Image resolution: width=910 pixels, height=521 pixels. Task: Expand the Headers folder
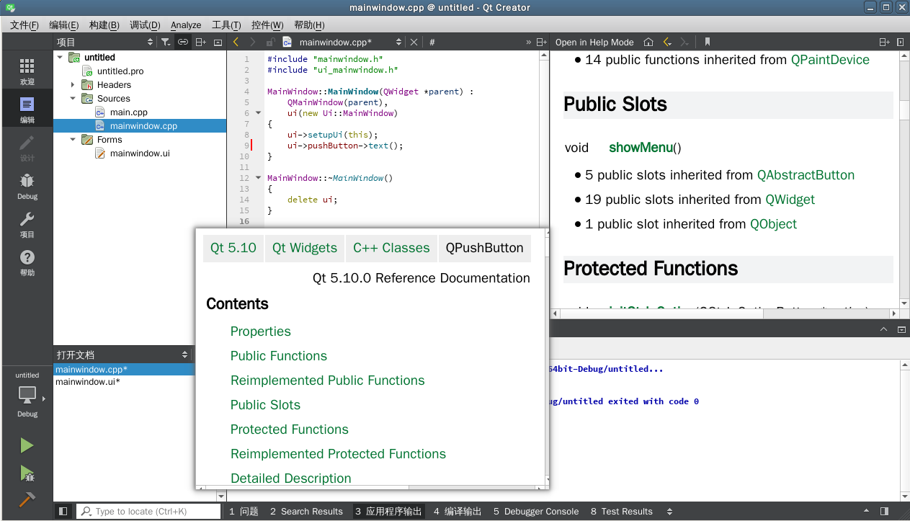click(x=73, y=85)
